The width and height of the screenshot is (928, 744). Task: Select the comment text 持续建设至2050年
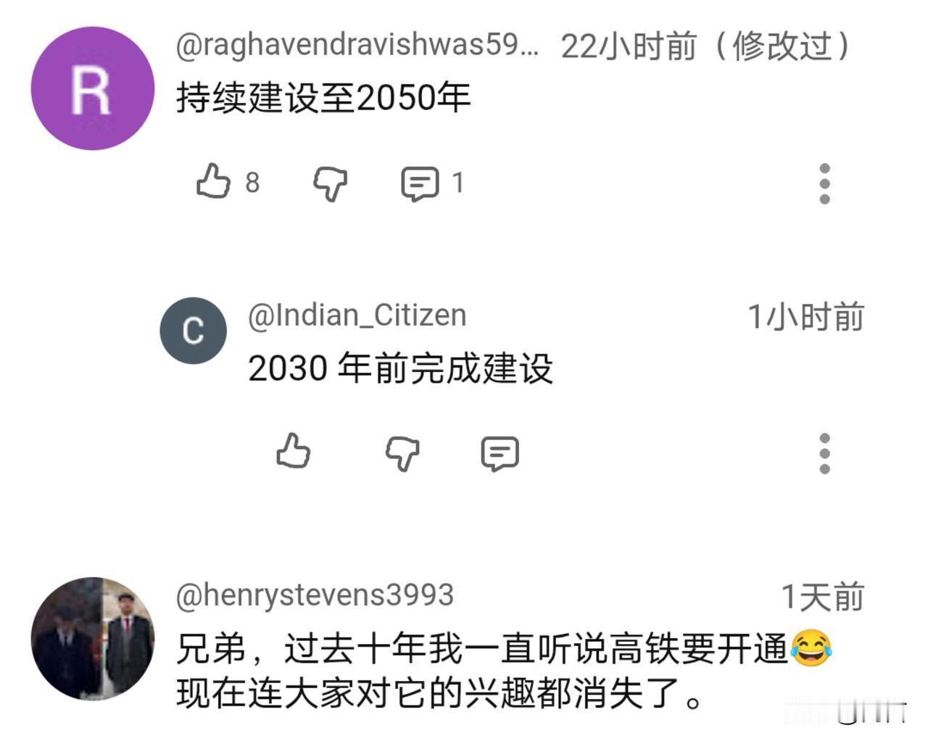(x=323, y=98)
